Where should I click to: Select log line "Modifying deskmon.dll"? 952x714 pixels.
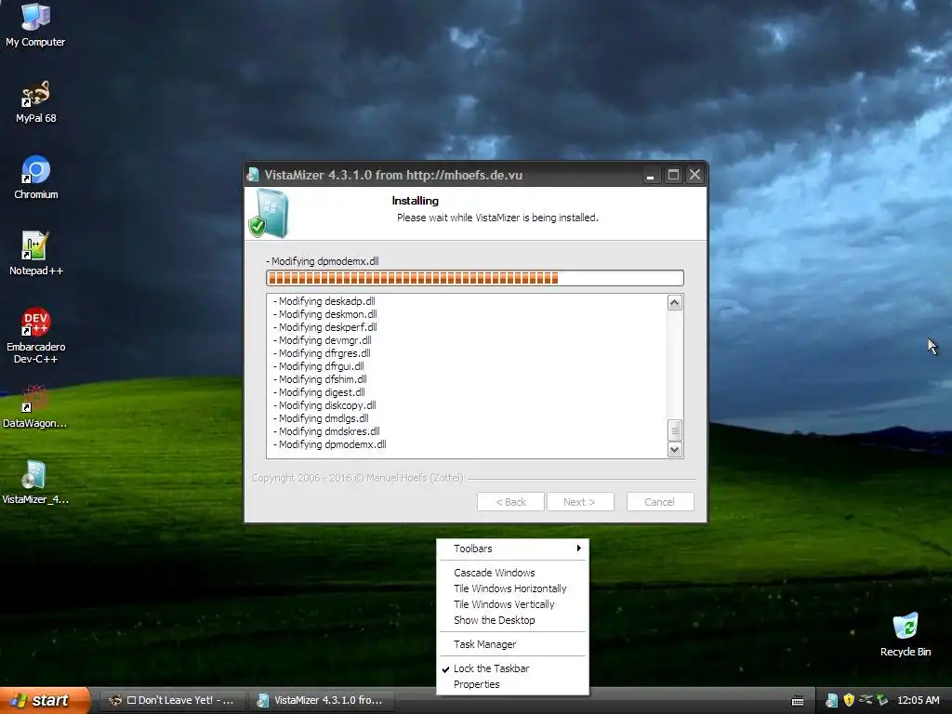click(324, 314)
